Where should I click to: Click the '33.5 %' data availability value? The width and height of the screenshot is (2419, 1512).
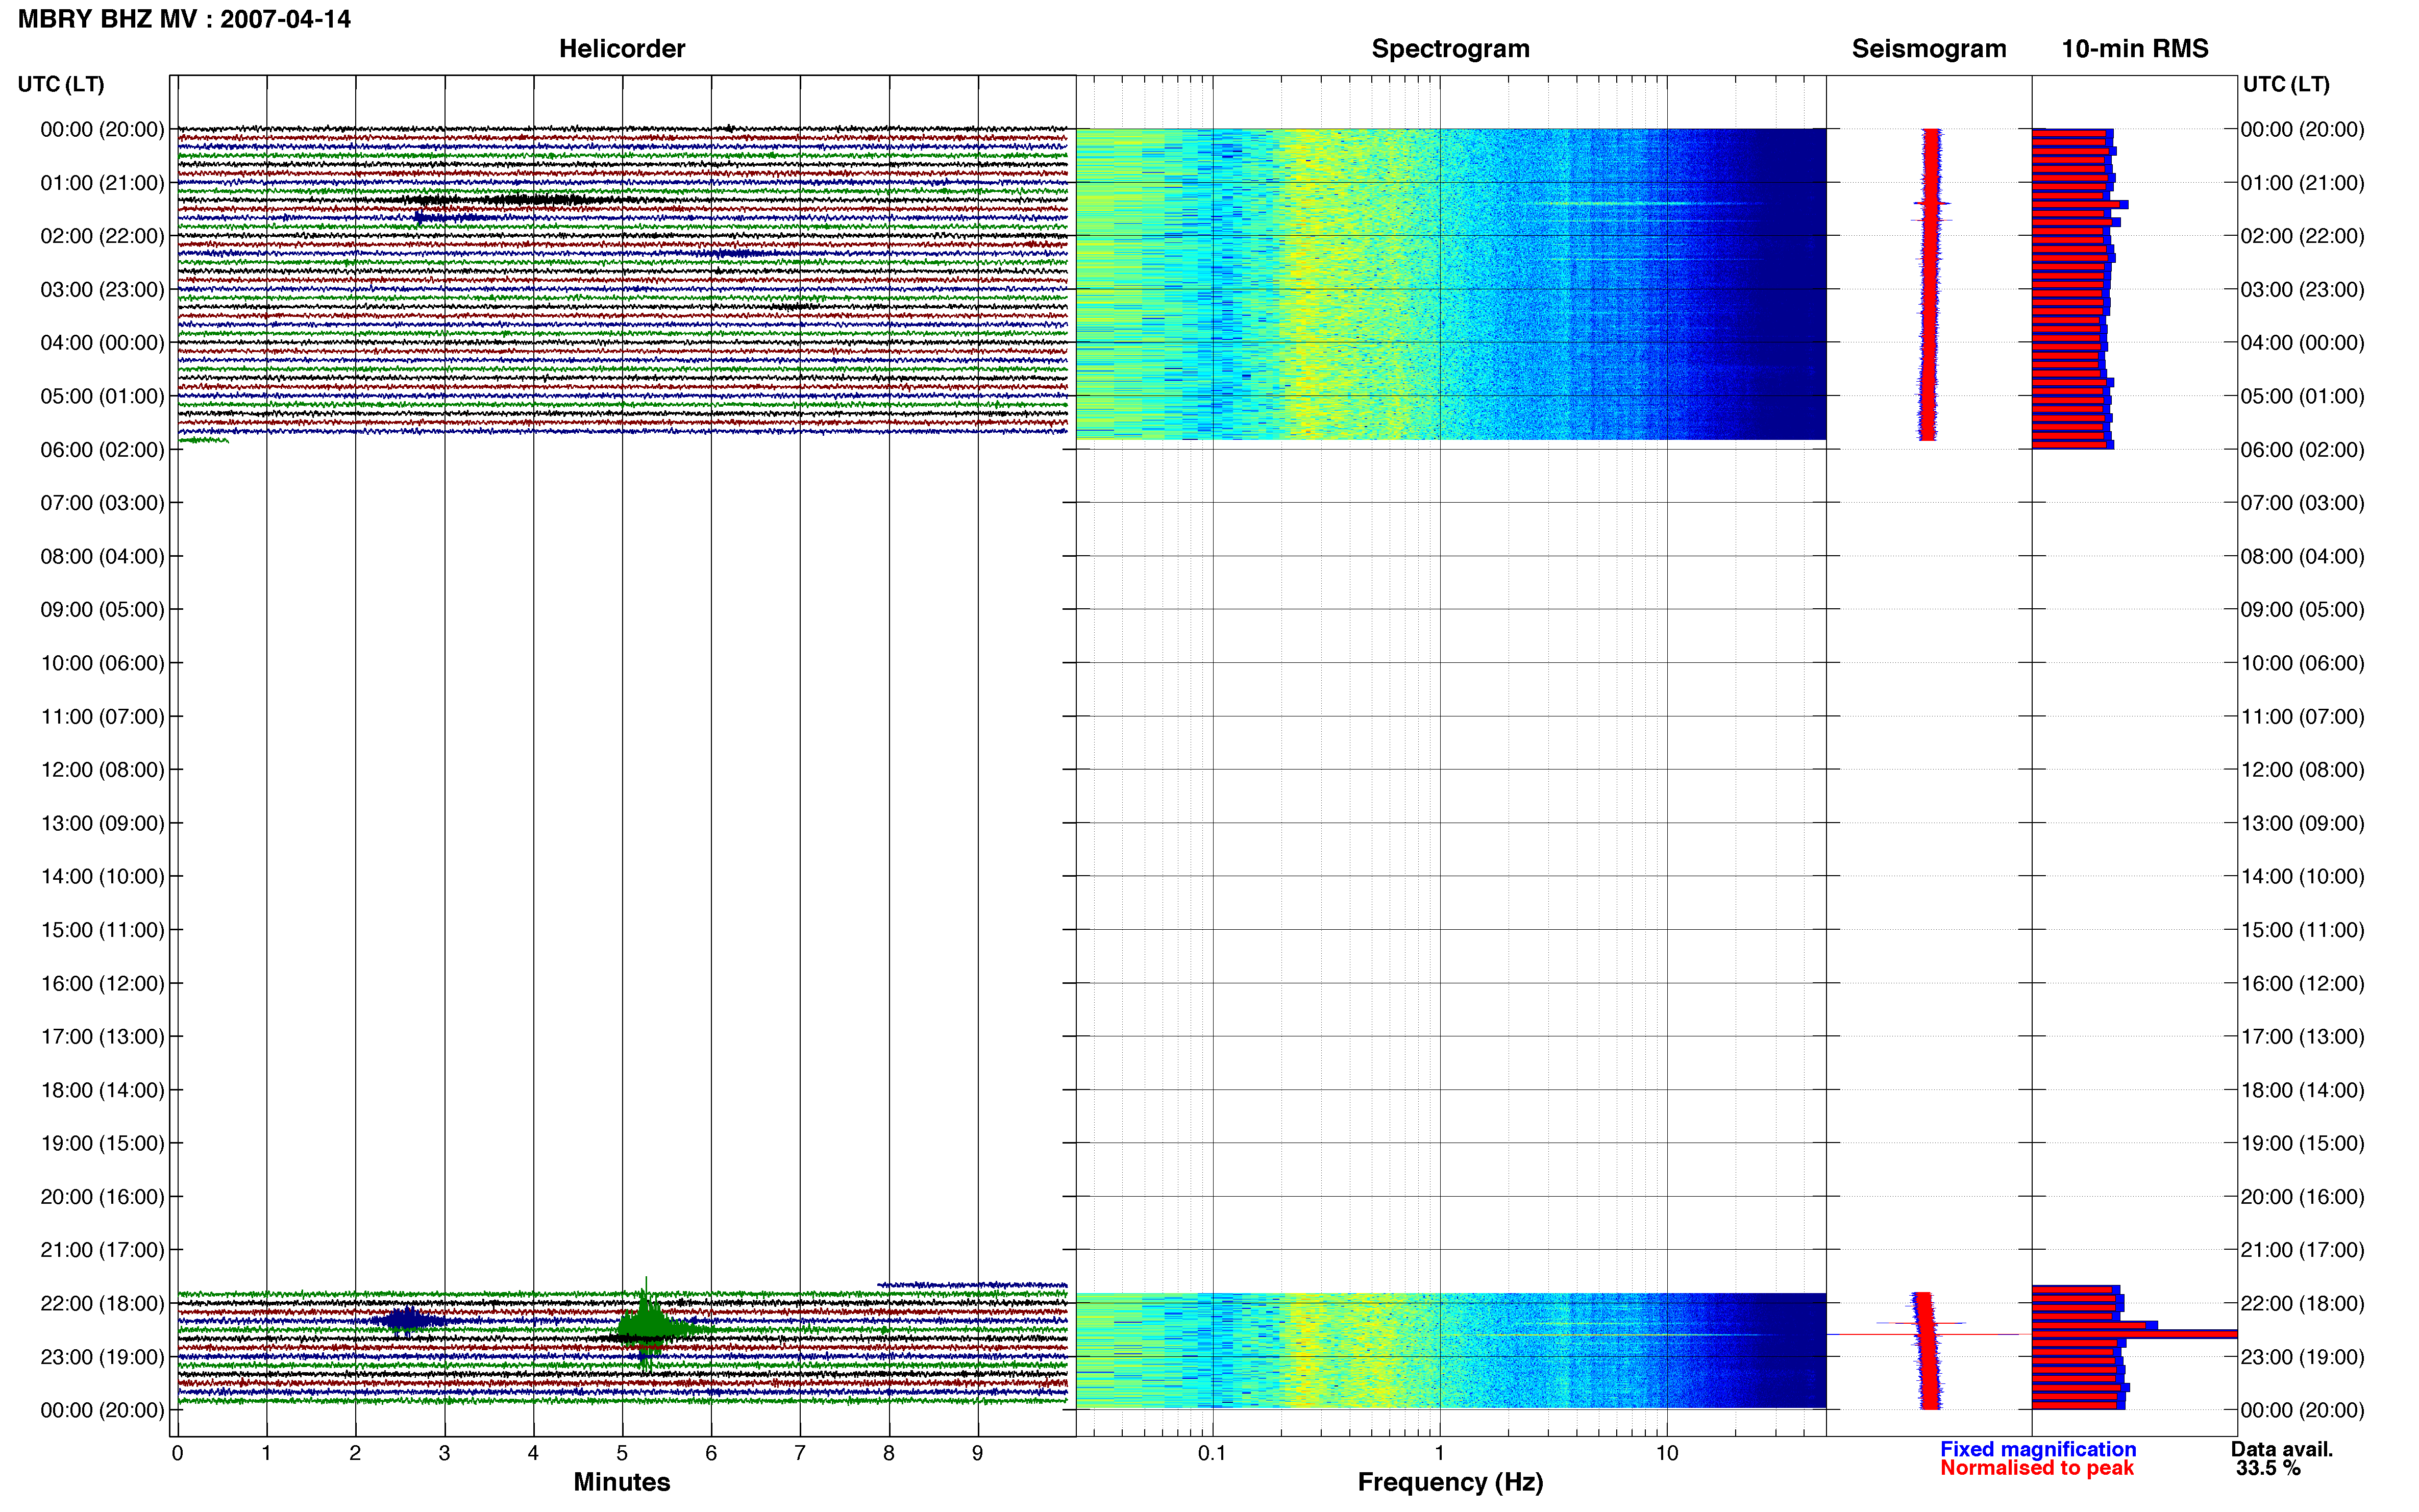point(2269,1468)
